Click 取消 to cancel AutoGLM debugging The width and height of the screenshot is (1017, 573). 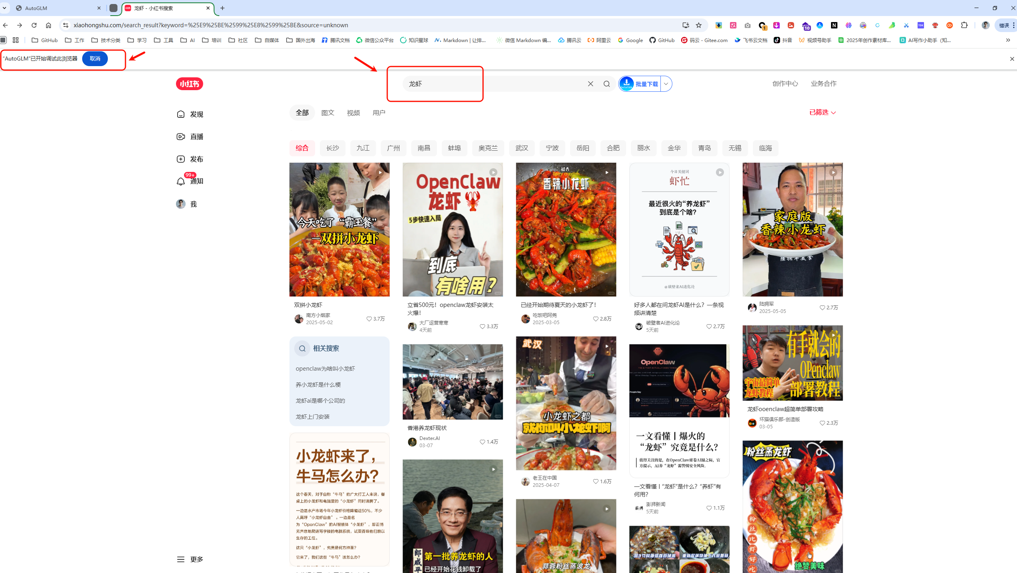[x=95, y=59]
